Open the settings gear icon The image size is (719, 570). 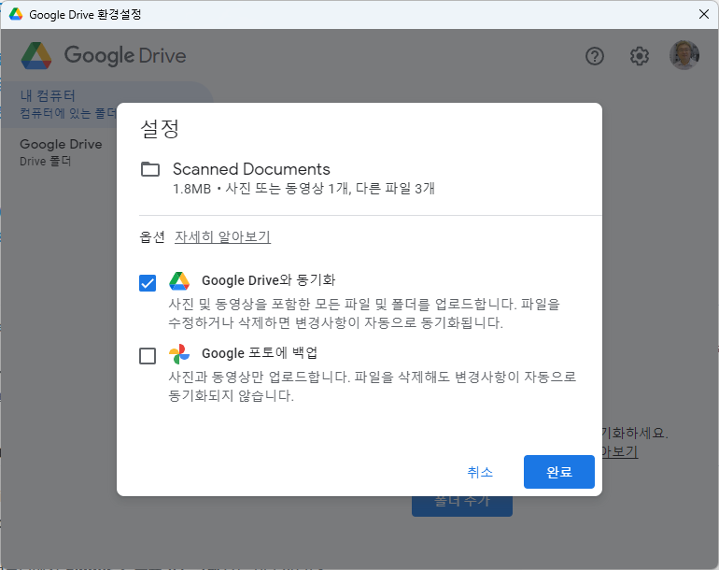639,56
